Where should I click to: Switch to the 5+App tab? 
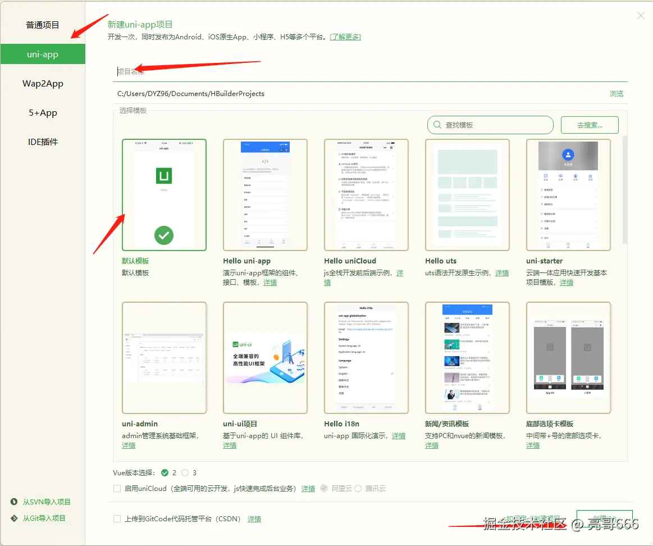click(x=43, y=112)
